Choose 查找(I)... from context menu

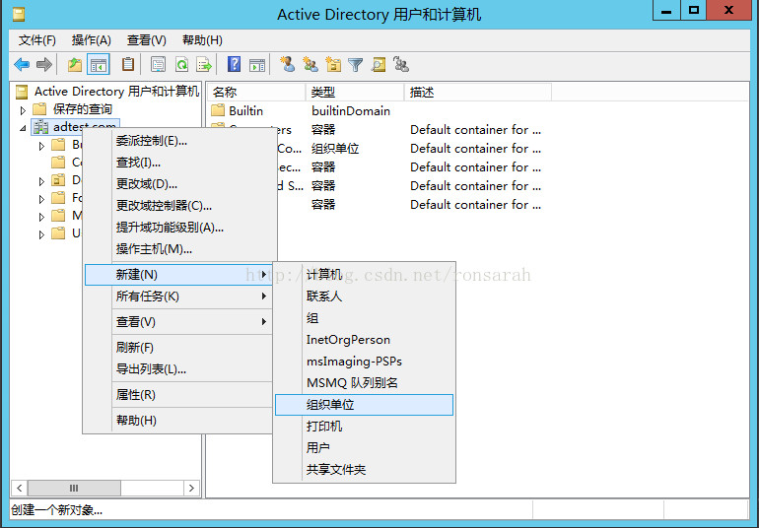pyautogui.click(x=180, y=163)
